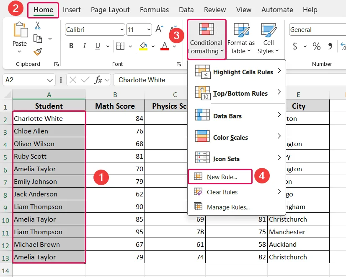Open Cell Styles gallery

click(x=269, y=39)
